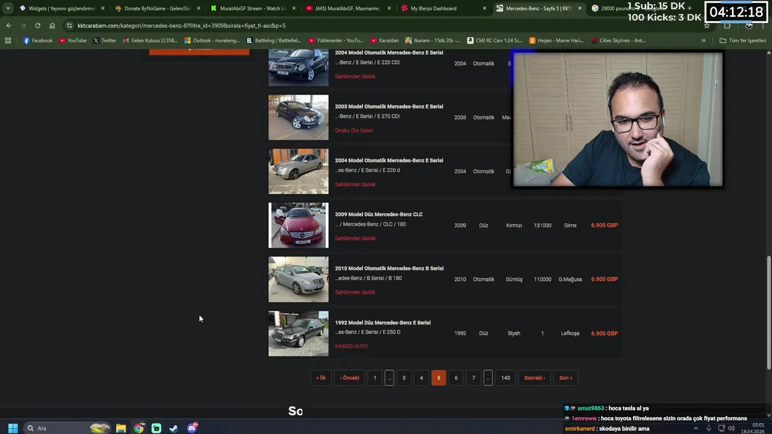Open 1992 Model Düz E Serisi listing

[x=383, y=322]
